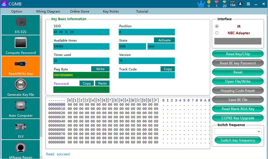Viewport: 268px width, 159px height.
Task: Select the Compute Password tool
Action: coord(21,46)
